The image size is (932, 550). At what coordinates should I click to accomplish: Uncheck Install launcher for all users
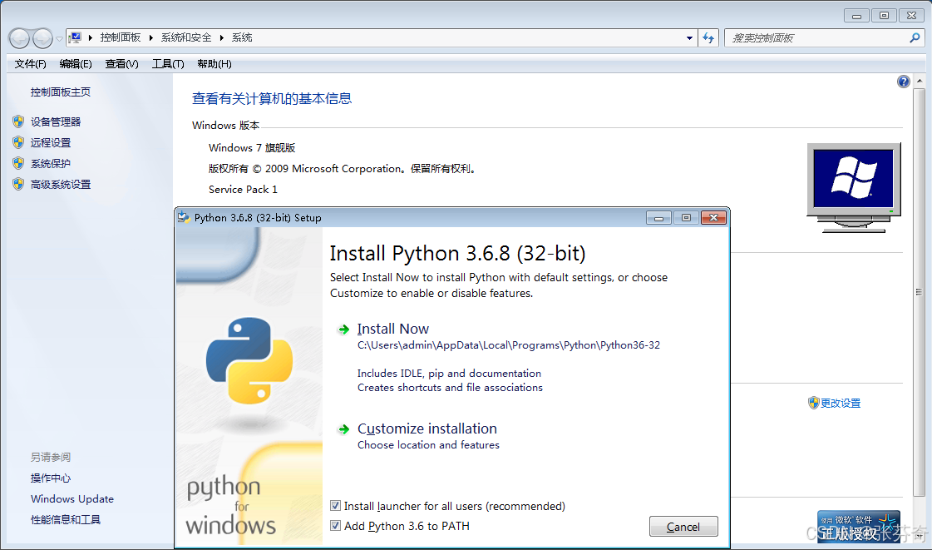(336, 506)
